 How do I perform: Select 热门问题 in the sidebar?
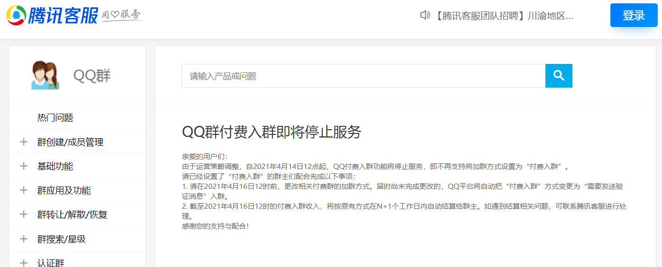55,118
